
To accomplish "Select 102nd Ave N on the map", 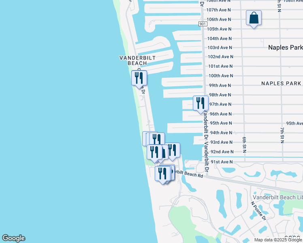I will click(220, 57).
